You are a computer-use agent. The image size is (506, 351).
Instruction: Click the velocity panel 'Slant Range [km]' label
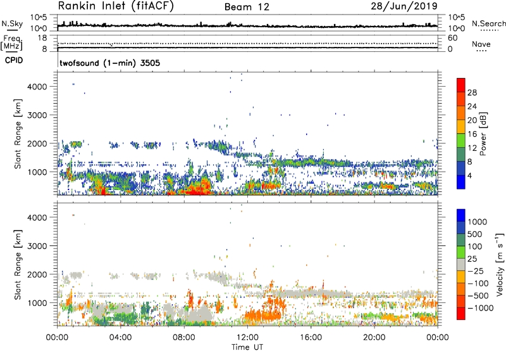tap(18, 264)
